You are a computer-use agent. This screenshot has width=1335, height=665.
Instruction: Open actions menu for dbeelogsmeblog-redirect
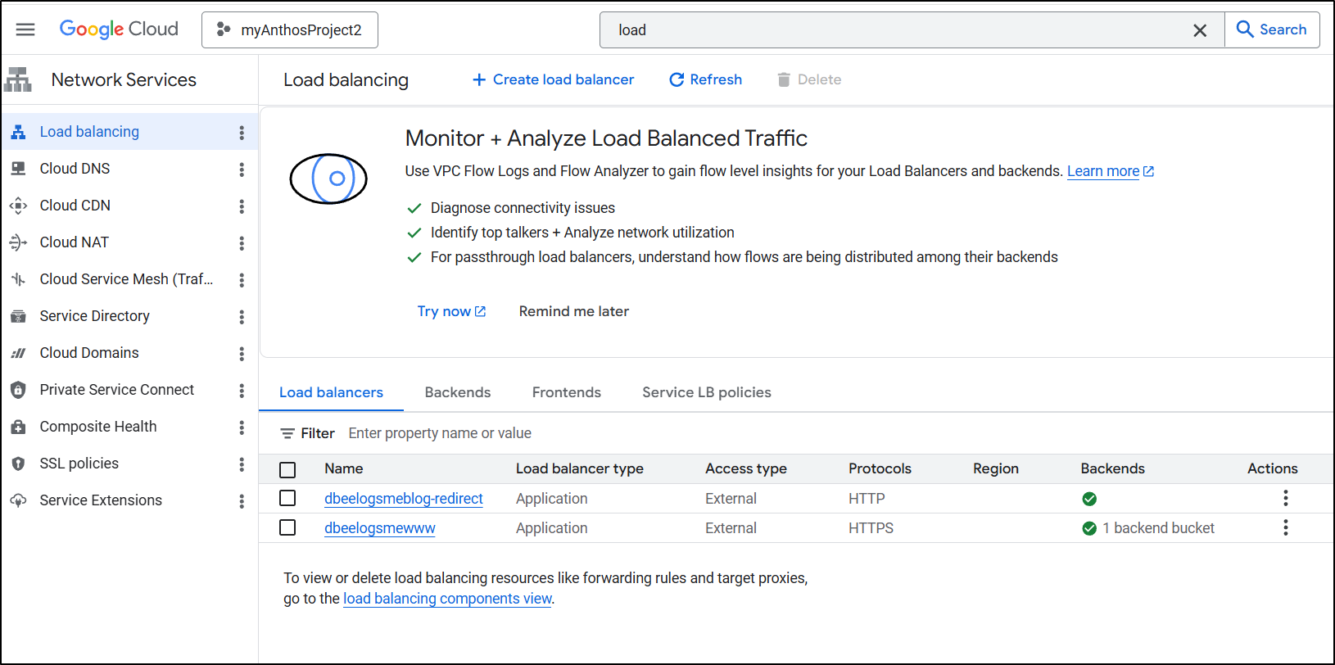pos(1285,498)
